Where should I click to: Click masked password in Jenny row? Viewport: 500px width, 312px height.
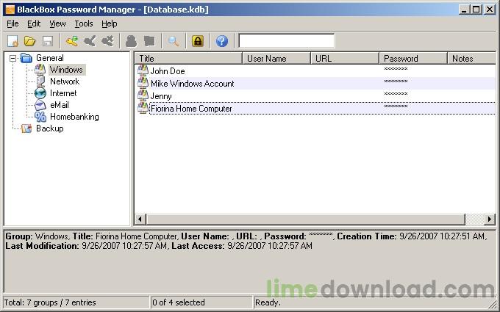point(396,94)
